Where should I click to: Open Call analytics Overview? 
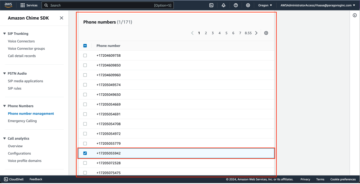15,146
